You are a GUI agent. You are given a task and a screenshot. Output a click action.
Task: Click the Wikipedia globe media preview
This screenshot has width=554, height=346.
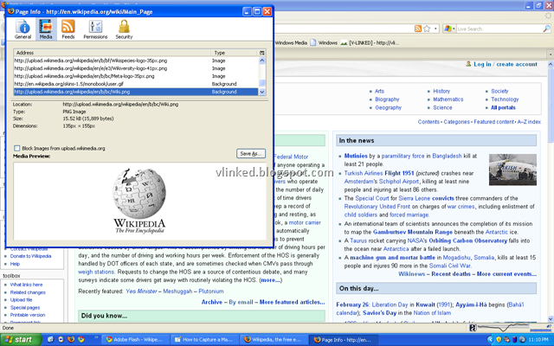139,201
